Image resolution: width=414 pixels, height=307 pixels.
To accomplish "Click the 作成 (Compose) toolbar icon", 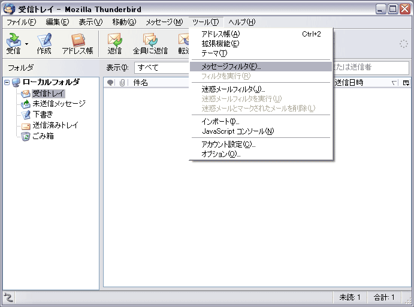I will point(44,43).
